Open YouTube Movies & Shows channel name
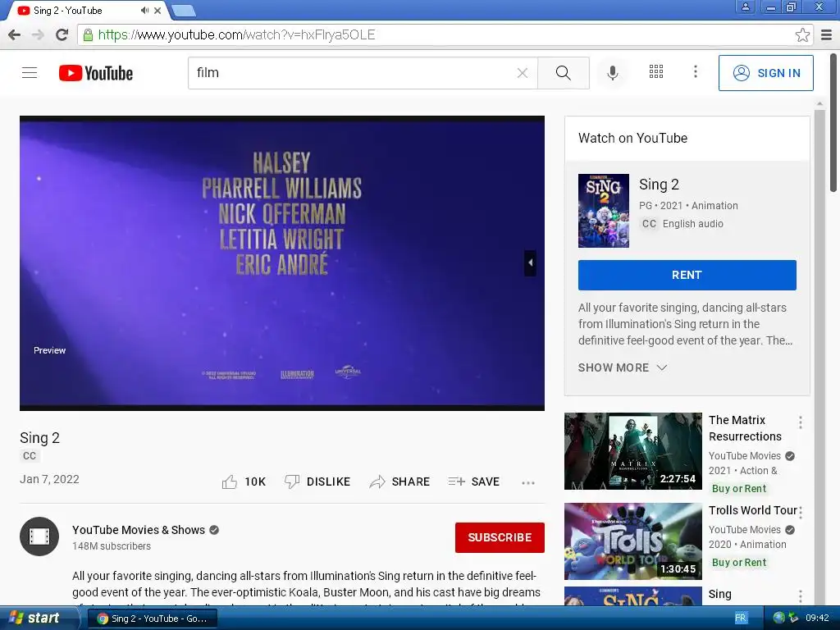 (x=138, y=530)
